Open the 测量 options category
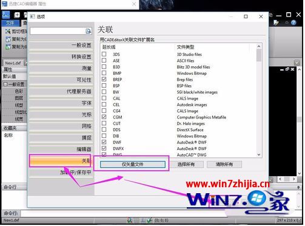This screenshot has height=226, width=305. click(x=61, y=68)
